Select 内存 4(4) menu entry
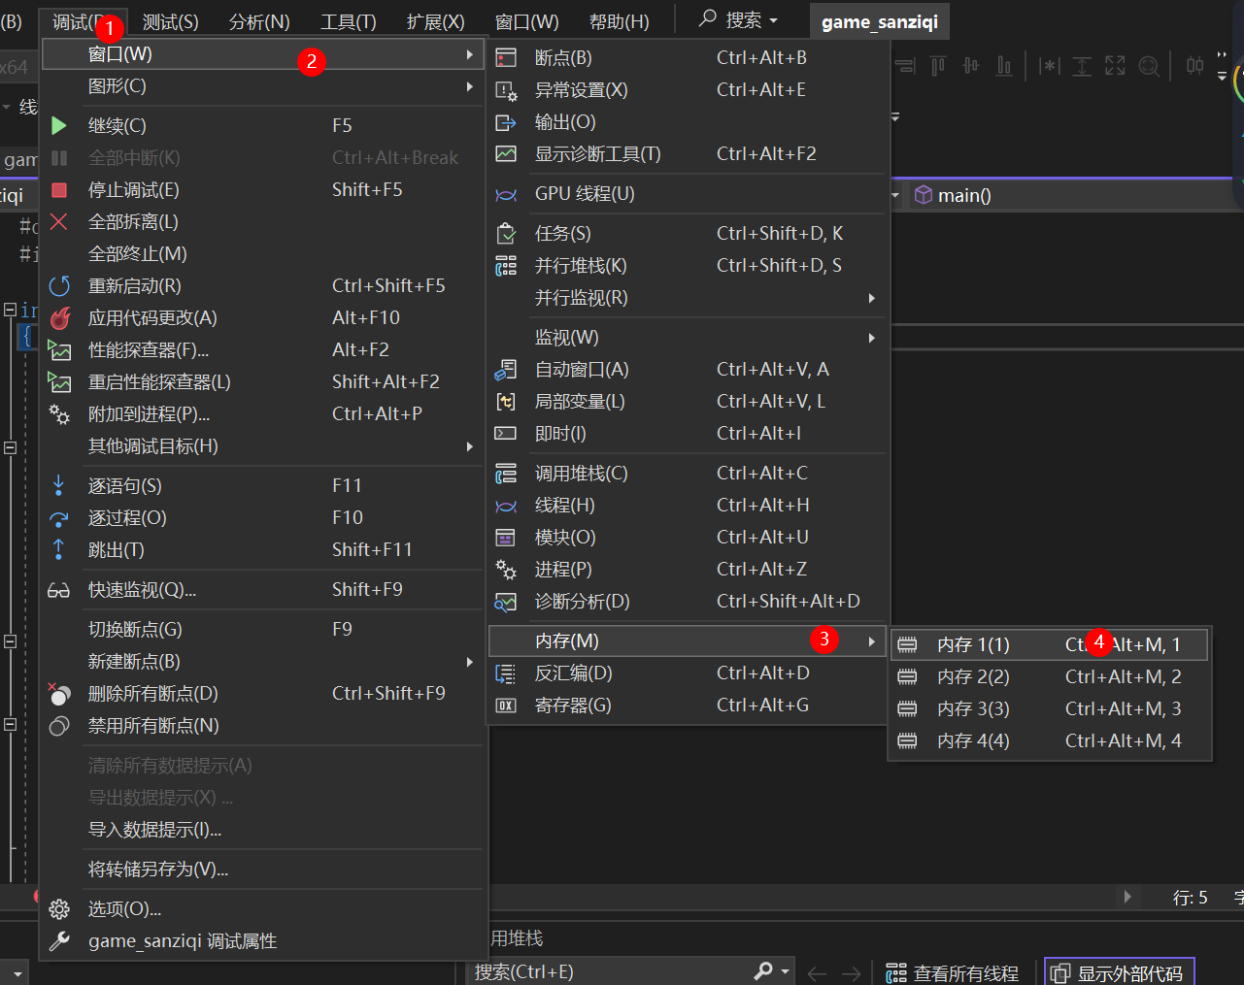The height and width of the screenshot is (985, 1244). point(1051,741)
